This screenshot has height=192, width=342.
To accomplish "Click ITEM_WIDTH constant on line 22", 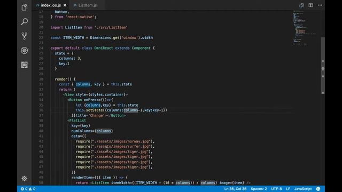I will point(74,38).
